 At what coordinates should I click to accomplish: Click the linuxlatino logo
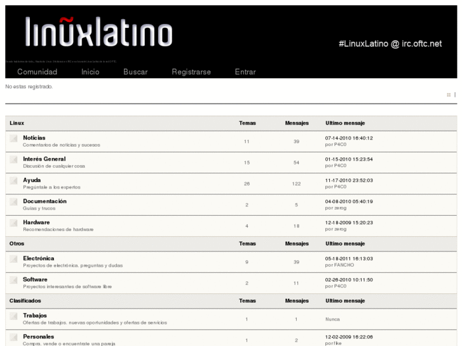pos(99,32)
